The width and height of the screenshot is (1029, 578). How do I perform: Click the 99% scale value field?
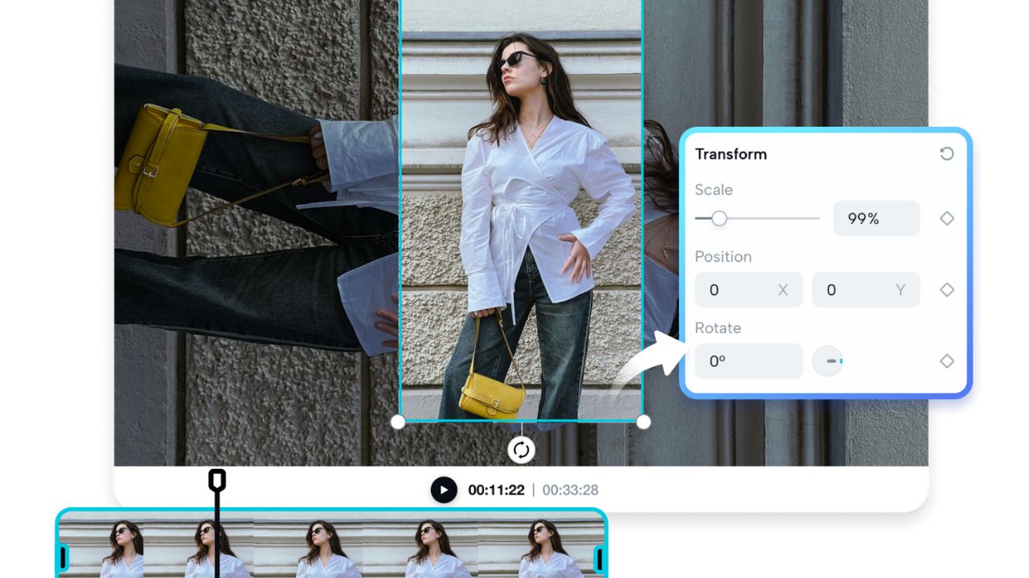[875, 218]
